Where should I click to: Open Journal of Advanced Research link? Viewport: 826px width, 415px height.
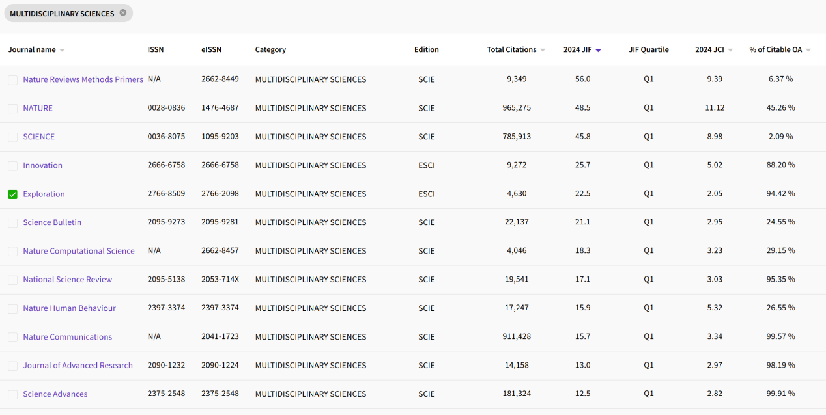[x=78, y=366]
